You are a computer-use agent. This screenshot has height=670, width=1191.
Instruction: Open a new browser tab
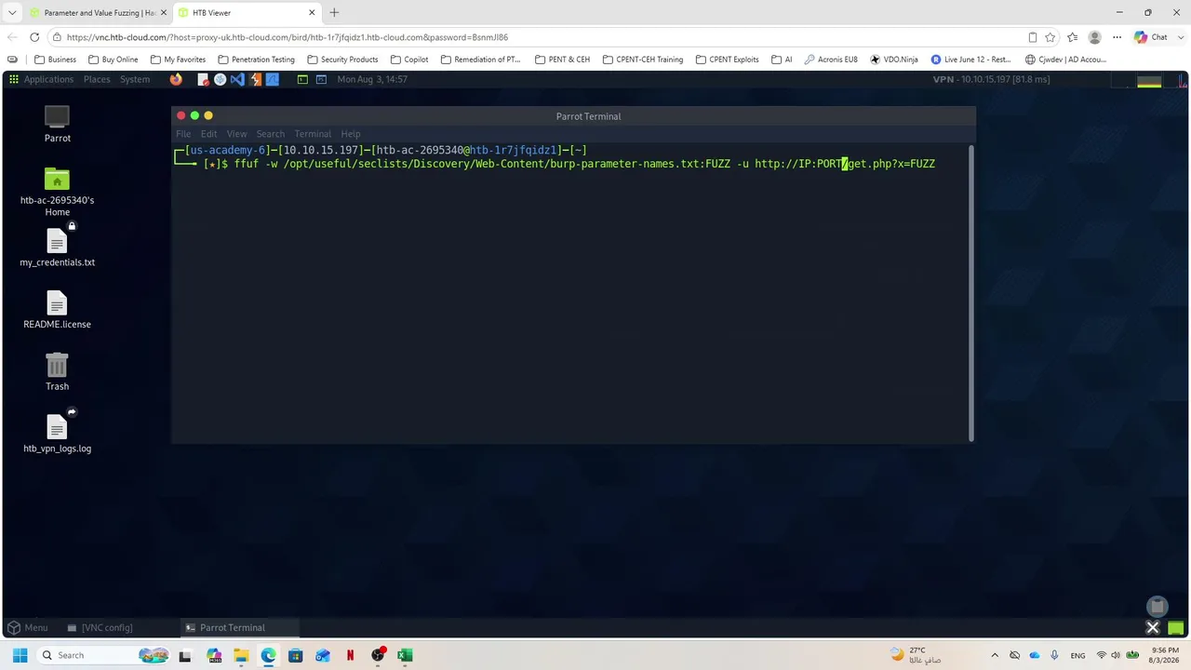coord(334,12)
